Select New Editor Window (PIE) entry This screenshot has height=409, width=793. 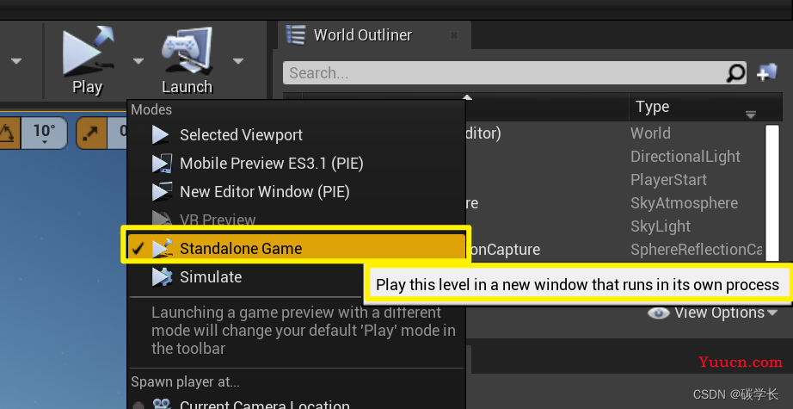click(x=264, y=192)
